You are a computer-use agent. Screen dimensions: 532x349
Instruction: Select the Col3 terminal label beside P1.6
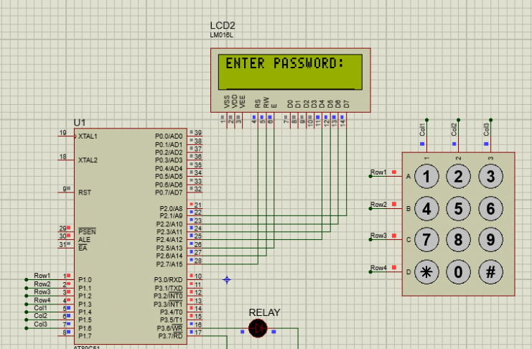coord(40,324)
